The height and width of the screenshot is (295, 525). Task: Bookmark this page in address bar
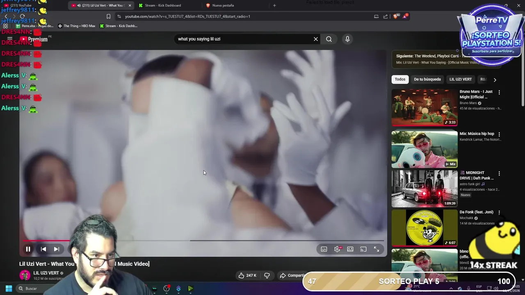(x=108, y=16)
